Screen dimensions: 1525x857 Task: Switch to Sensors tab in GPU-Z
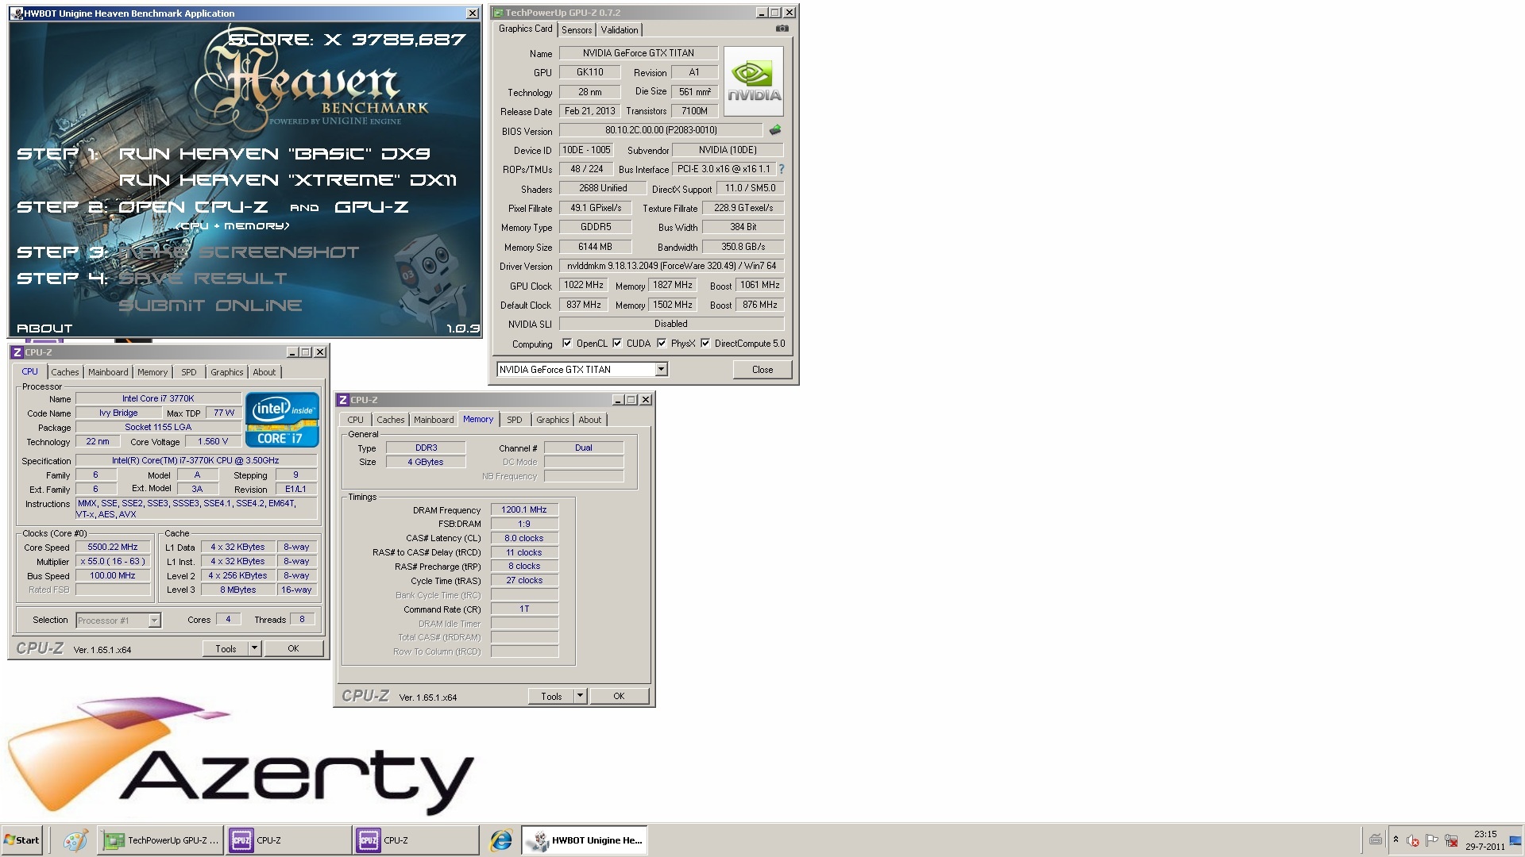pyautogui.click(x=577, y=30)
